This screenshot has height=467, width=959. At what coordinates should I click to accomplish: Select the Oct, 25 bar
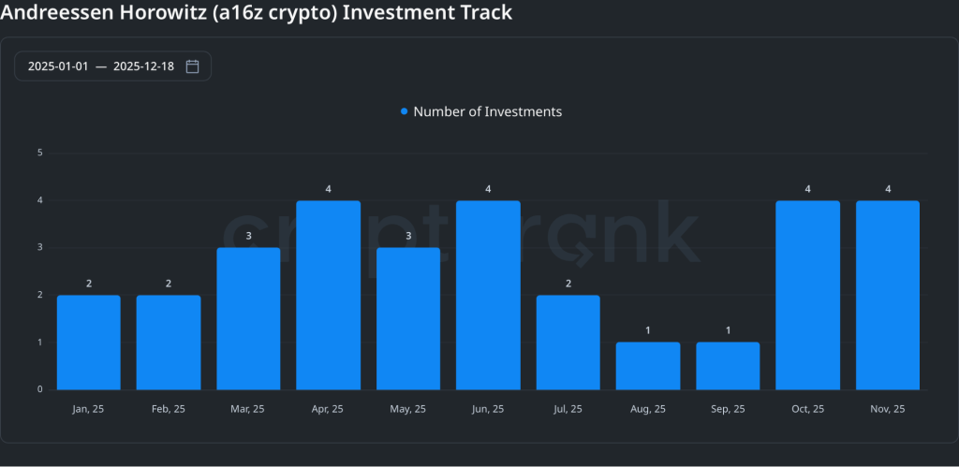click(807, 296)
